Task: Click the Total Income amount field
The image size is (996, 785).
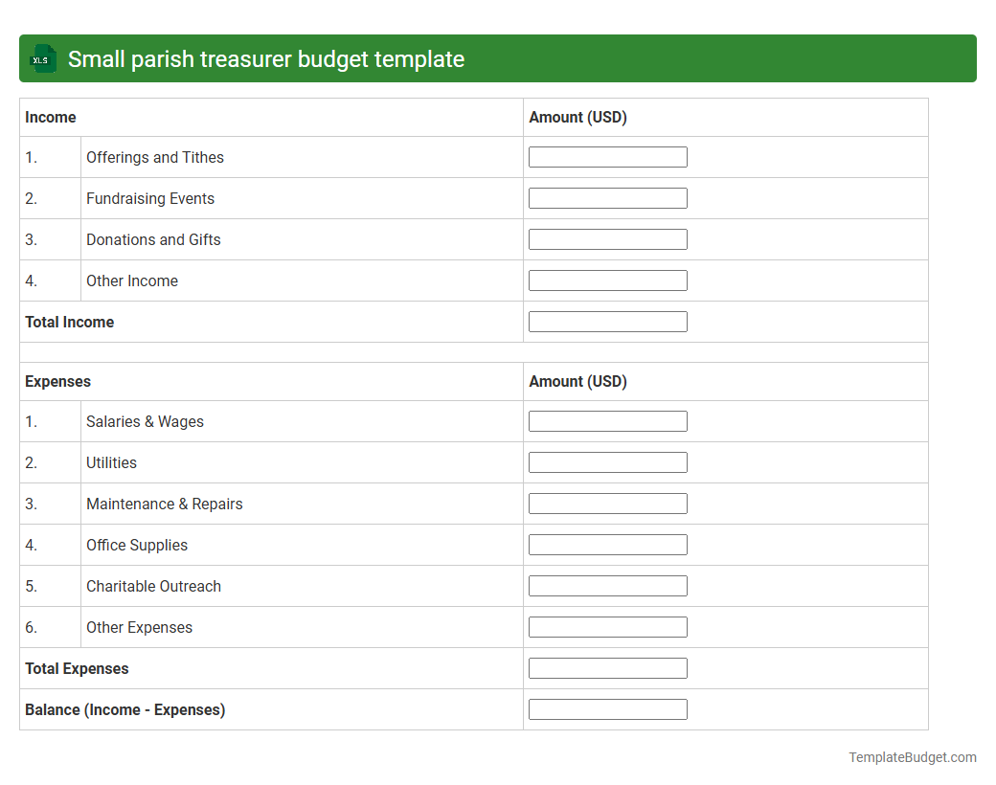Action: click(607, 321)
